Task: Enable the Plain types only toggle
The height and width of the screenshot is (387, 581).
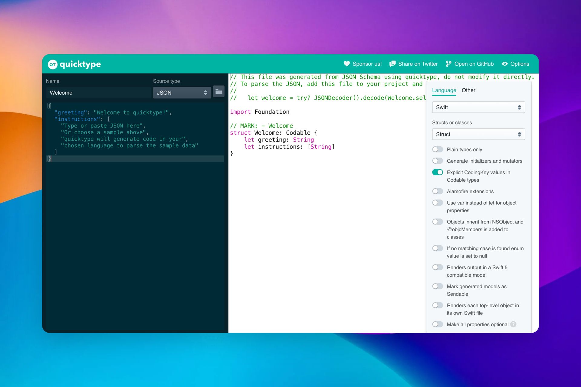Action: tap(438, 149)
